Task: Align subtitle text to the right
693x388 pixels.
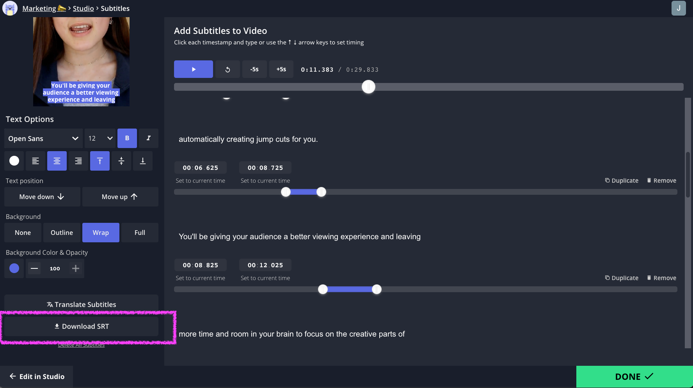Action: click(78, 161)
